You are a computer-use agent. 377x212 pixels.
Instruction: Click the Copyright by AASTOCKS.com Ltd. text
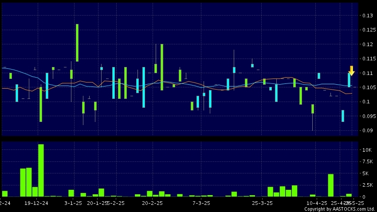coord(340,209)
